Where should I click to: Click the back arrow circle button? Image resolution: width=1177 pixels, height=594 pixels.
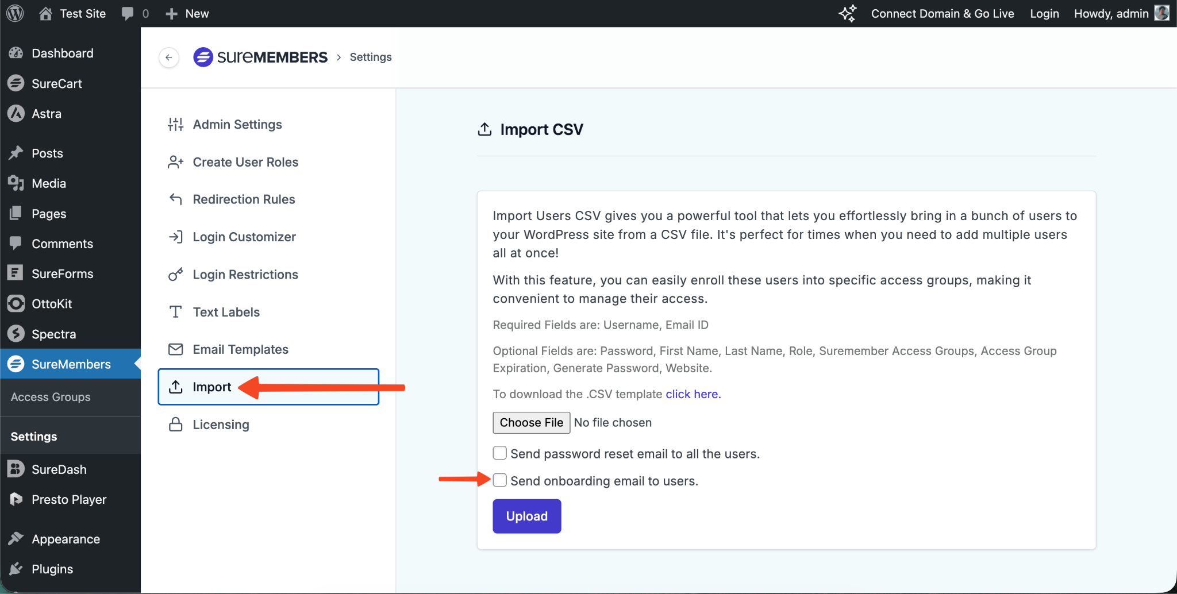168,57
